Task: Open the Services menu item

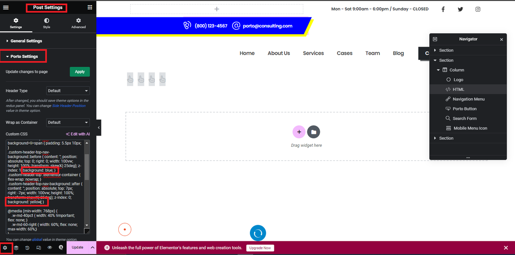Action: (x=313, y=53)
